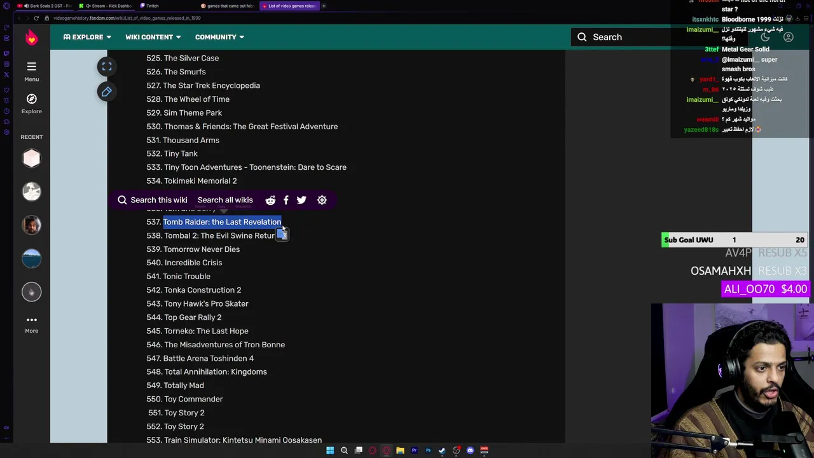Click the pencil edit page icon

107,92
